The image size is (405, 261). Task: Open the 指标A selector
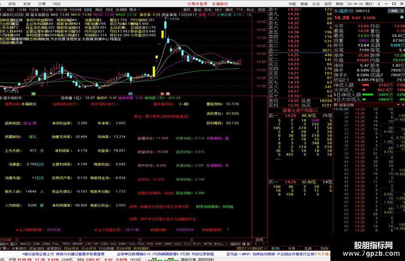pos(4,244)
